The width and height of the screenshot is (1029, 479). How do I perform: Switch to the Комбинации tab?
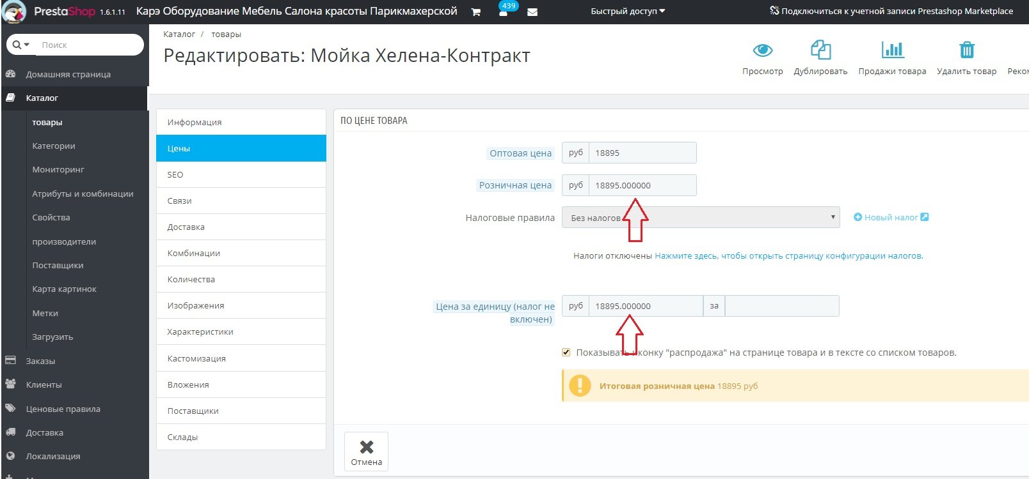241,253
